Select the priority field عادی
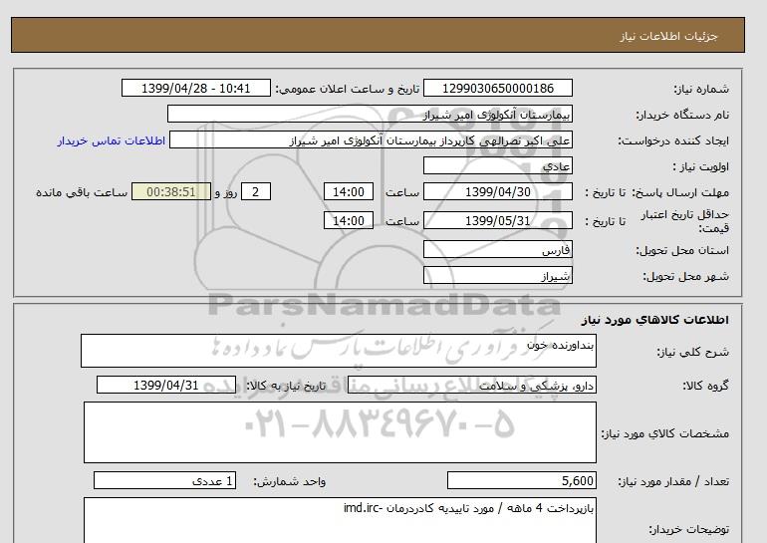This screenshot has width=767, height=543. [x=497, y=165]
